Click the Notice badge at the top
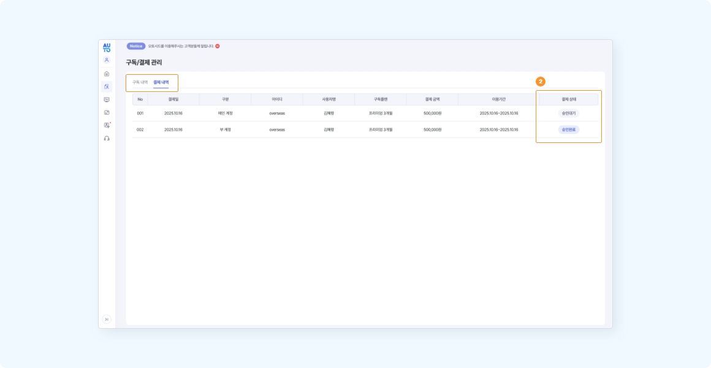Screen dimensions: 711x368 click(135, 46)
